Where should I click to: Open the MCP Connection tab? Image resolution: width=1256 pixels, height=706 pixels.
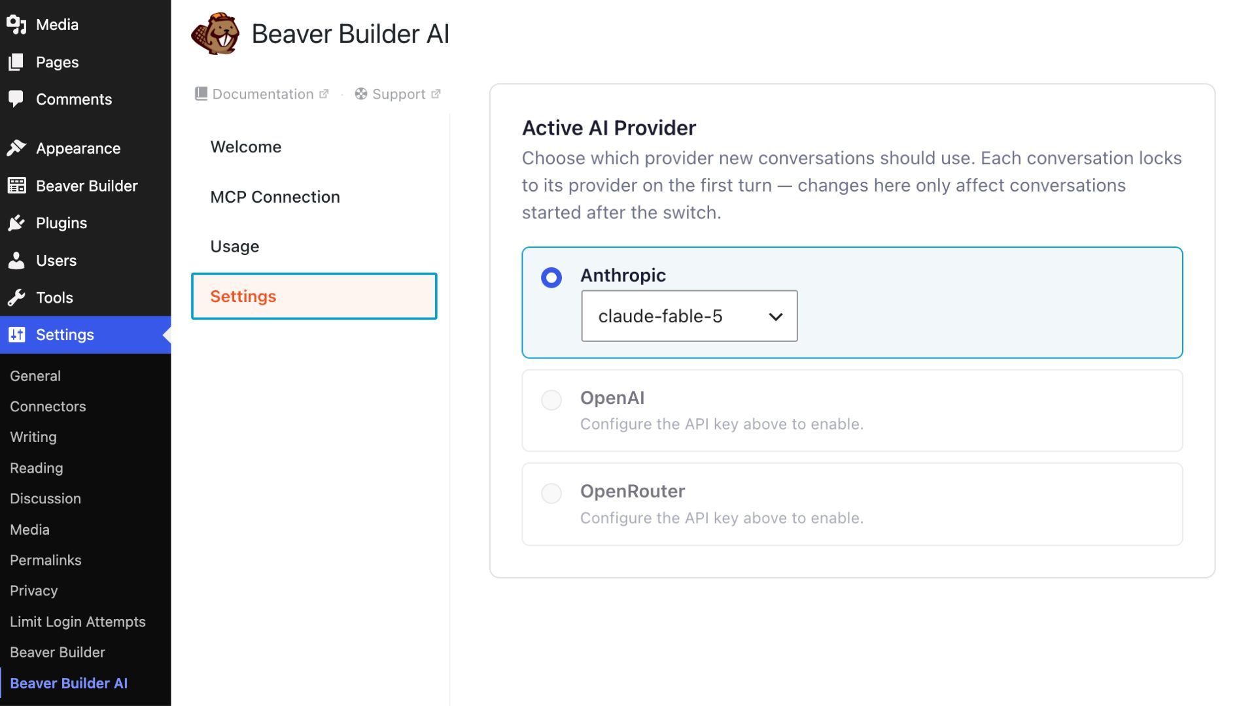pos(275,197)
